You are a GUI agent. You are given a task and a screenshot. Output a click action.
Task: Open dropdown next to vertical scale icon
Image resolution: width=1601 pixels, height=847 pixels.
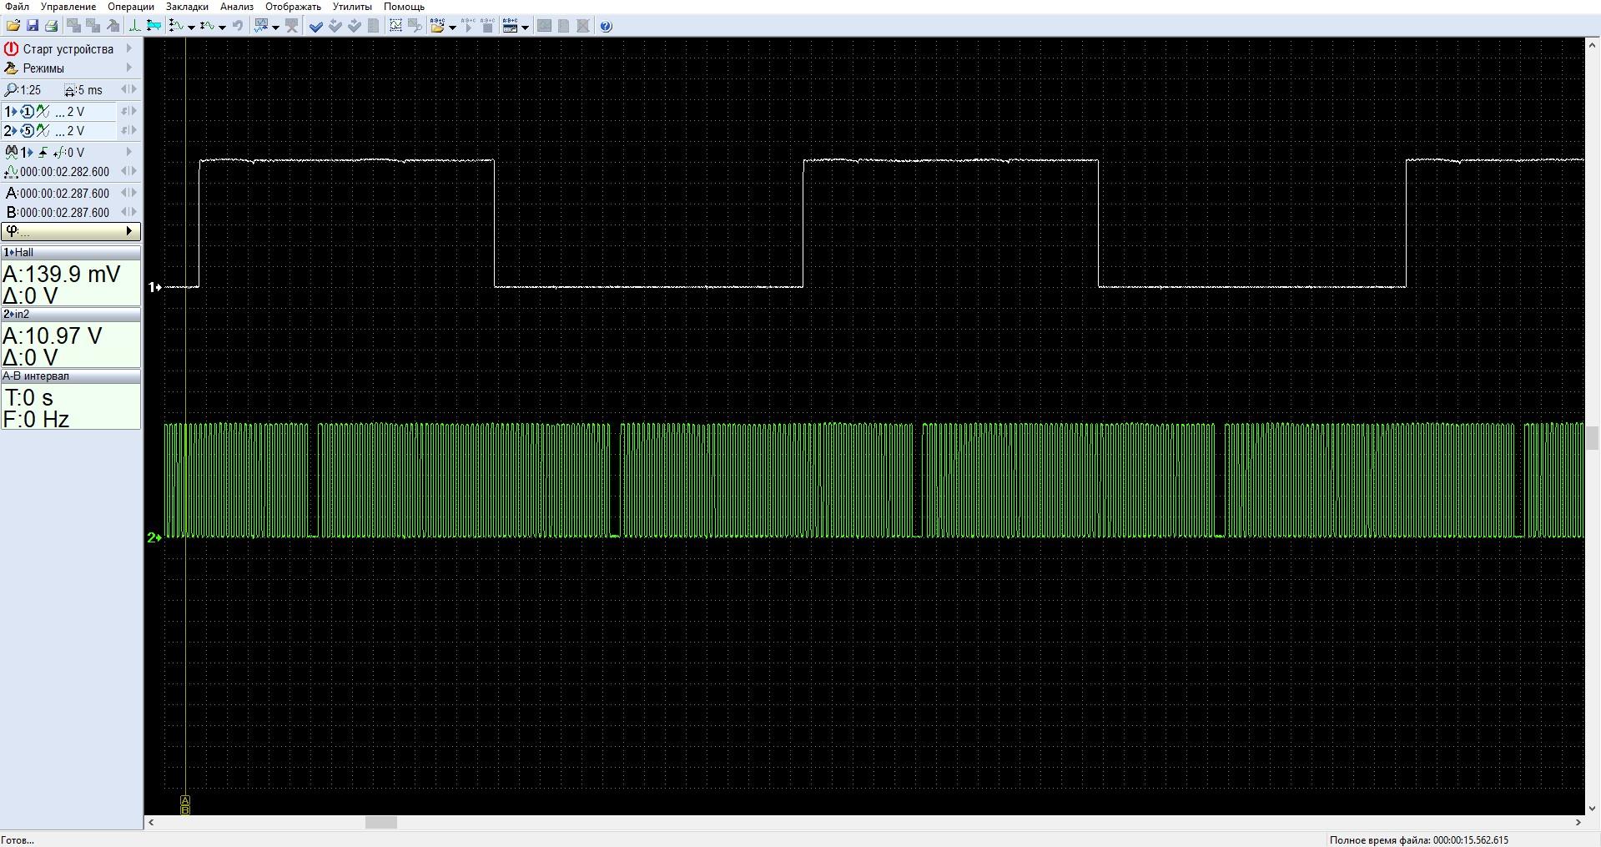(x=192, y=27)
